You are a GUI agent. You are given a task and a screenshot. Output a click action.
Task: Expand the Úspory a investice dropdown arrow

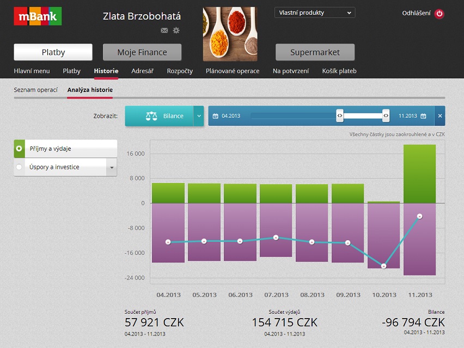tap(112, 167)
